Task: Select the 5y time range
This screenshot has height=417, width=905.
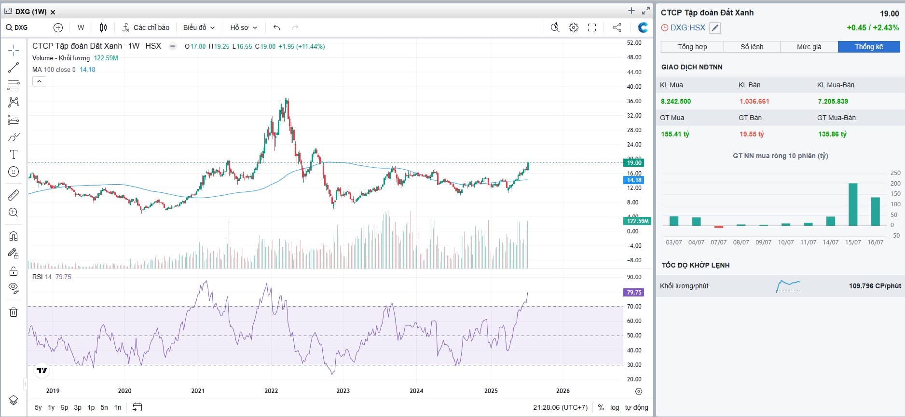Action: [38, 407]
